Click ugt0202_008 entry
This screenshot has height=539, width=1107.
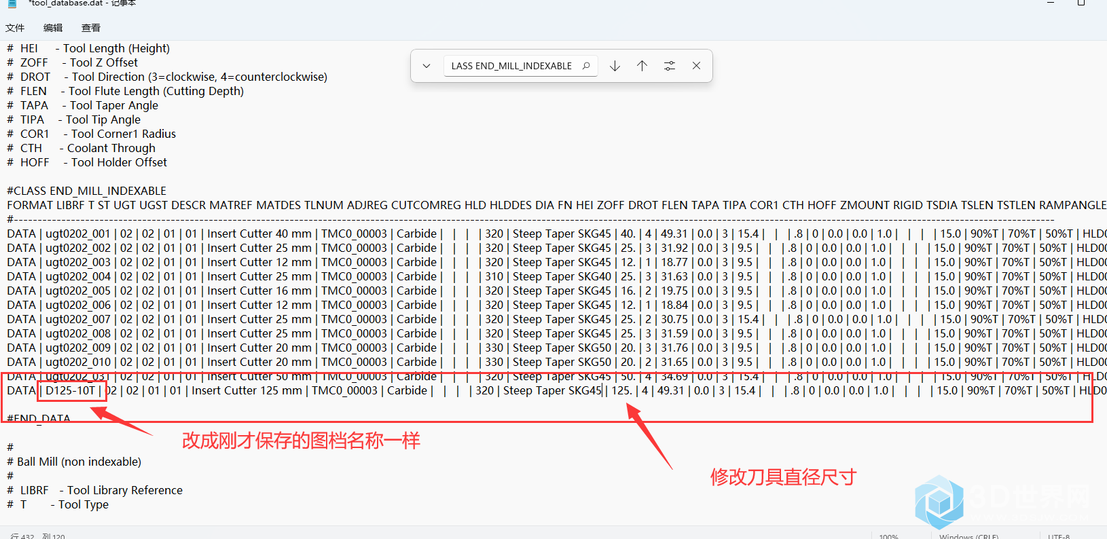point(77,333)
